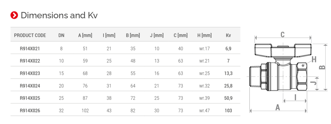This screenshot has height=124, width=331.
Task: Click the Dimensions and Kv heading
Action: pos(59,16)
